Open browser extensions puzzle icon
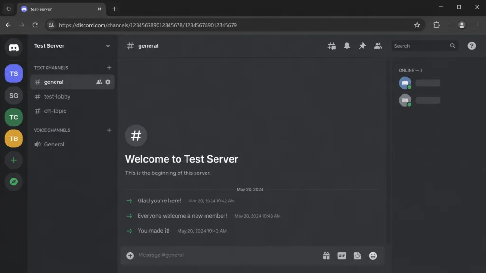Image resolution: width=486 pixels, height=273 pixels. 437,25
